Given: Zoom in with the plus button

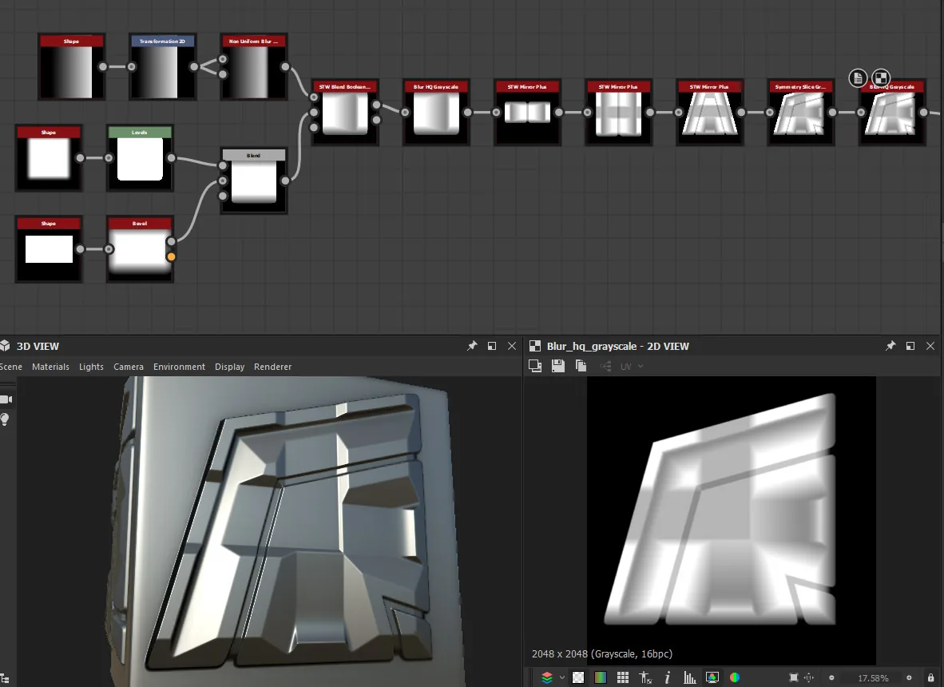Looking at the screenshot, I should click(x=909, y=678).
